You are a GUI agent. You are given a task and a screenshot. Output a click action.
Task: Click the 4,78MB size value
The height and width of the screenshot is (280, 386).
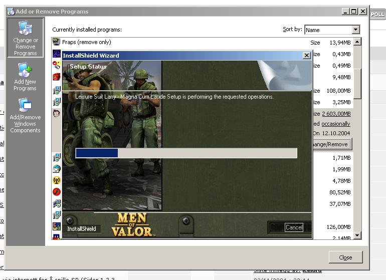tap(341, 181)
